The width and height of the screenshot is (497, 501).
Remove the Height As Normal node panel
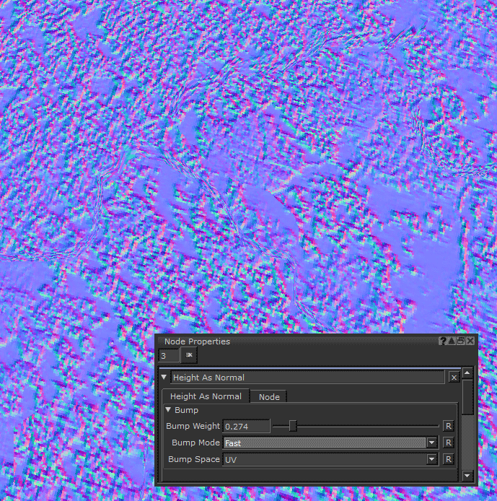pos(454,377)
